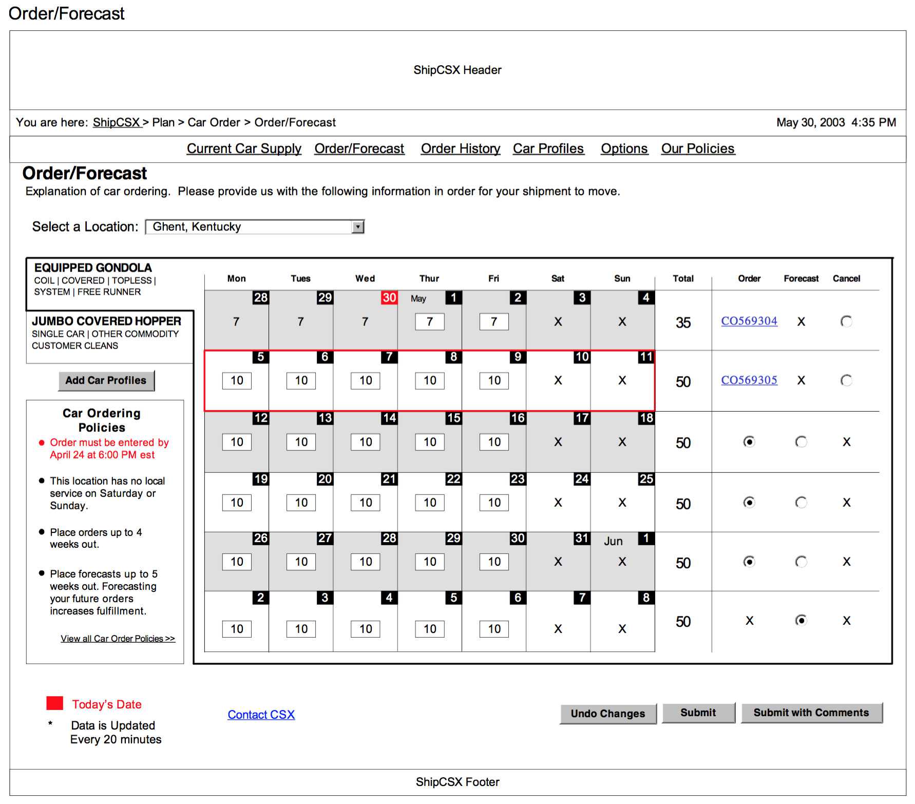Viewport: 915px width, 804px height.
Task: Click the Monday May 5 quantity field
Action: pyautogui.click(x=237, y=381)
